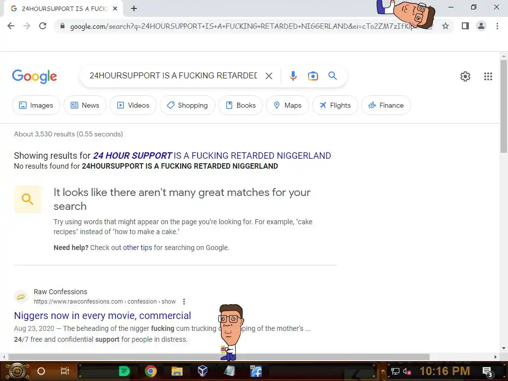
Task: Open Chrome's side panel icon
Action: pyautogui.click(x=465, y=26)
